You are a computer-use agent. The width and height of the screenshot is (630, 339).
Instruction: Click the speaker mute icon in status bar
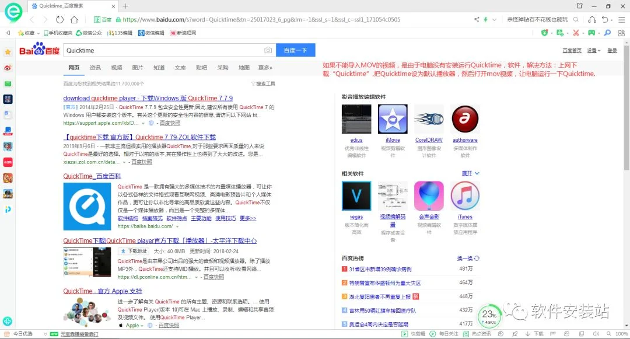coord(596,334)
